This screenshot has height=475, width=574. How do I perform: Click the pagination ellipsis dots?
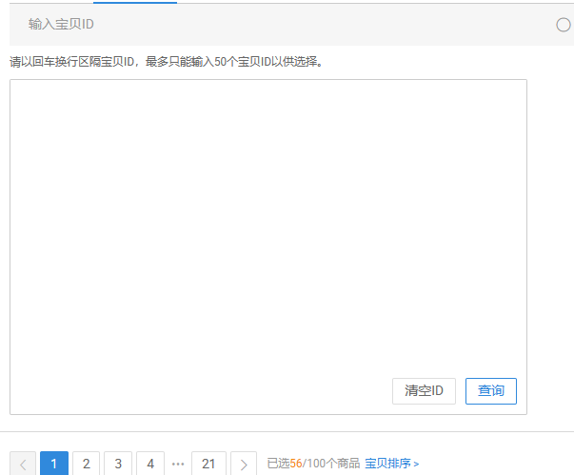tap(178, 464)
